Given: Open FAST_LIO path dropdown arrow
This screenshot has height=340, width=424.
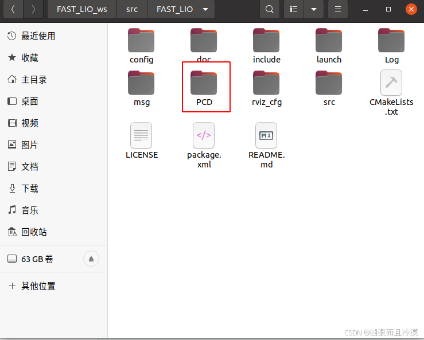Looking at the screenshot, I should [x=205, y=9].
